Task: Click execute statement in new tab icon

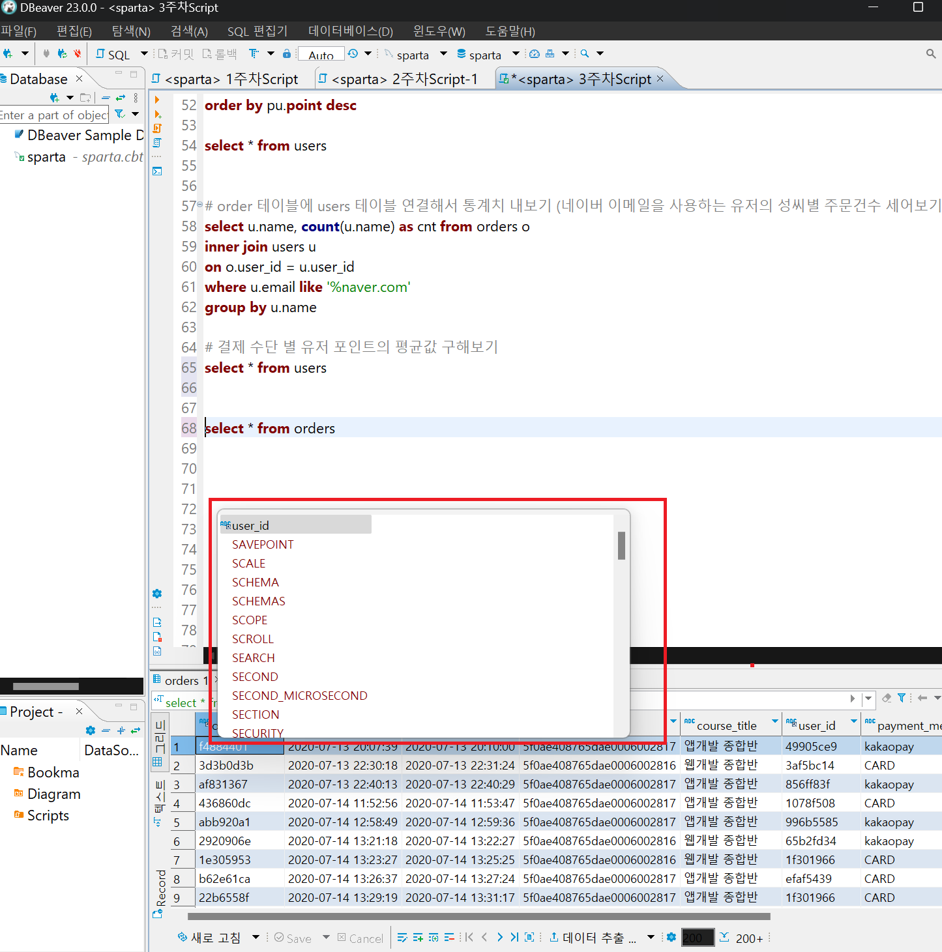Action: pyautogui.click(x=157, y=114)
